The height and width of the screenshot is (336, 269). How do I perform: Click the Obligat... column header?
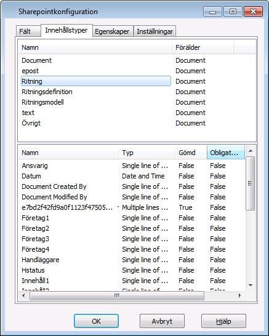226,153
